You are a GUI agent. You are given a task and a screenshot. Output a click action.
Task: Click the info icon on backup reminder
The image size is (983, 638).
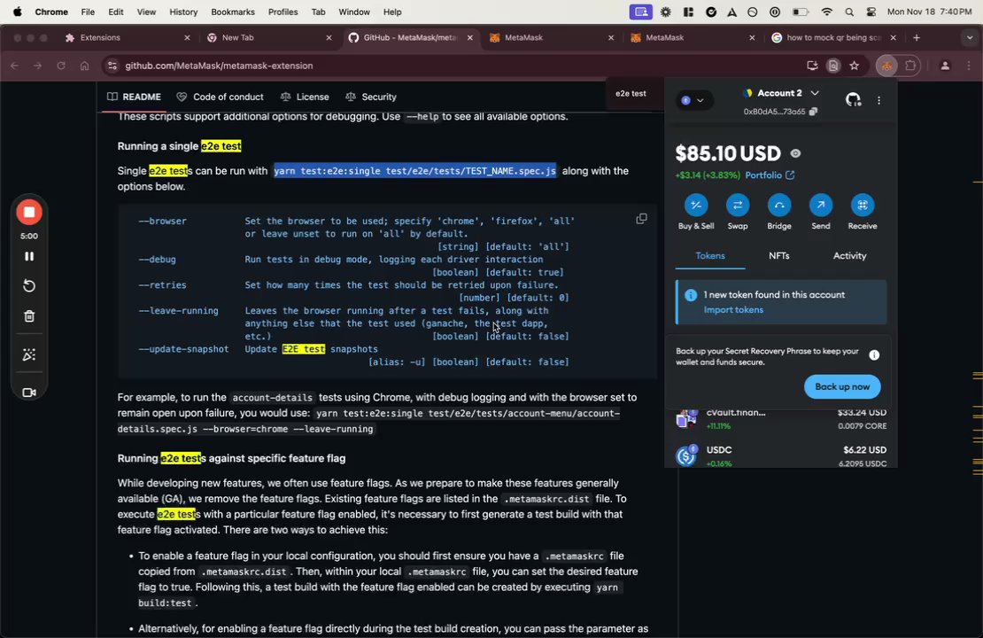(874, 355)
